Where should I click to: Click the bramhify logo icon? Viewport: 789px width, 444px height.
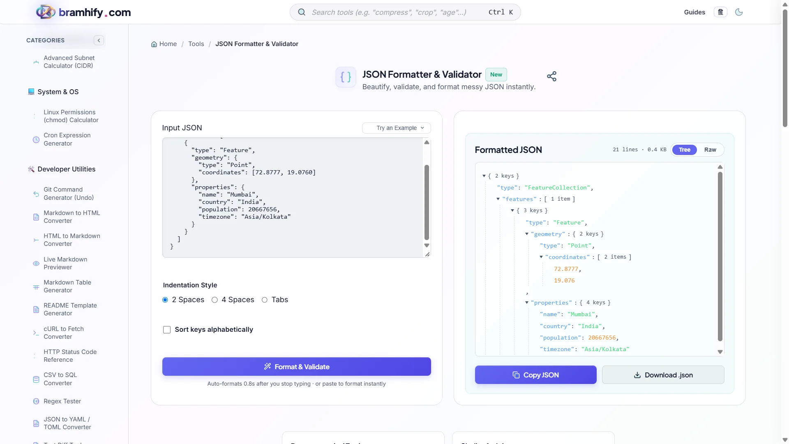click(46, 12)
